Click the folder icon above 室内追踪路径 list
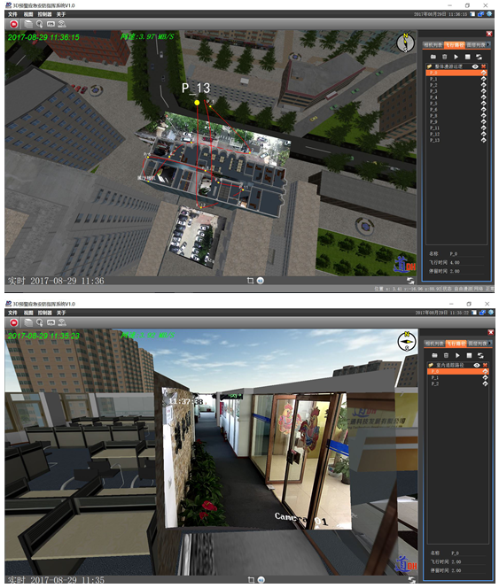499x588 pixels. coord(434,355)
